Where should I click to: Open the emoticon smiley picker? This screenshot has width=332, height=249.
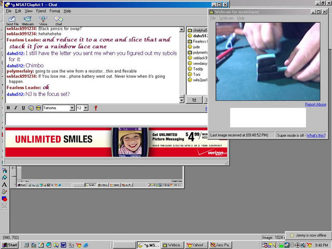click(x=31, y=108)
